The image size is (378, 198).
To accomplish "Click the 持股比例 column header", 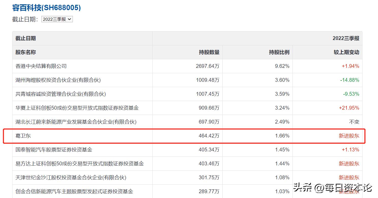I will (x=279, y=52).
